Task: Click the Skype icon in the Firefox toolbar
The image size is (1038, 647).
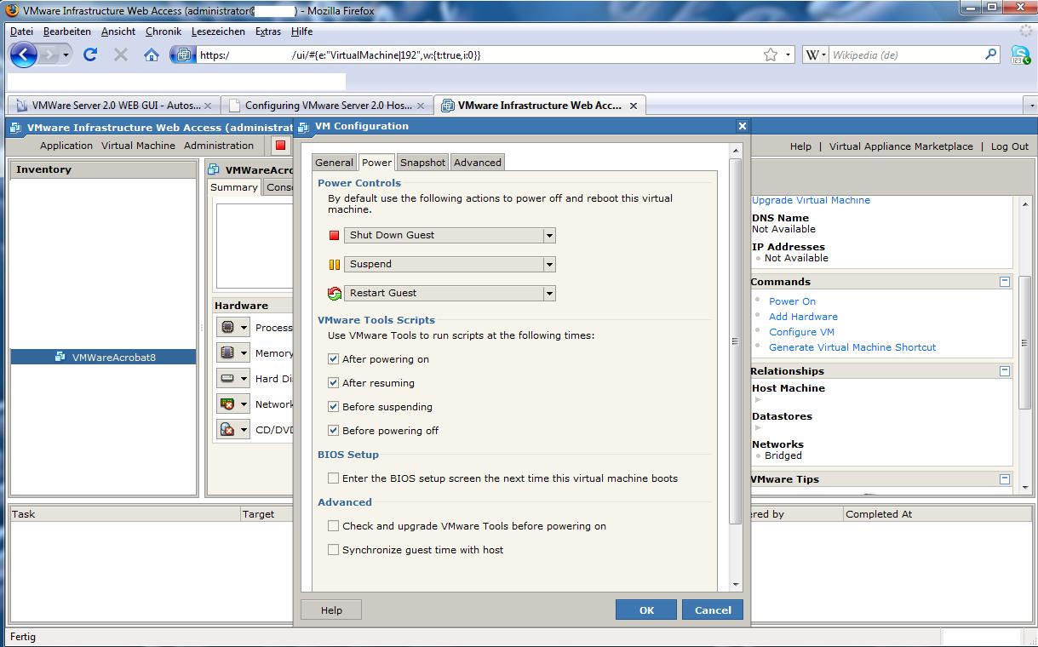Action: point(1020,55)
